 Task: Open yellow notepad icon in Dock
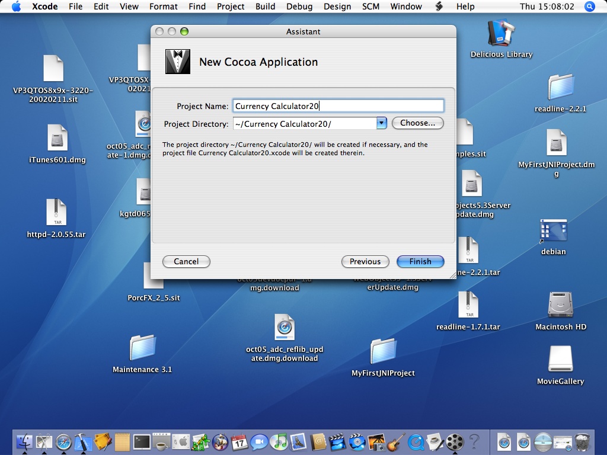tap(122, 442)
